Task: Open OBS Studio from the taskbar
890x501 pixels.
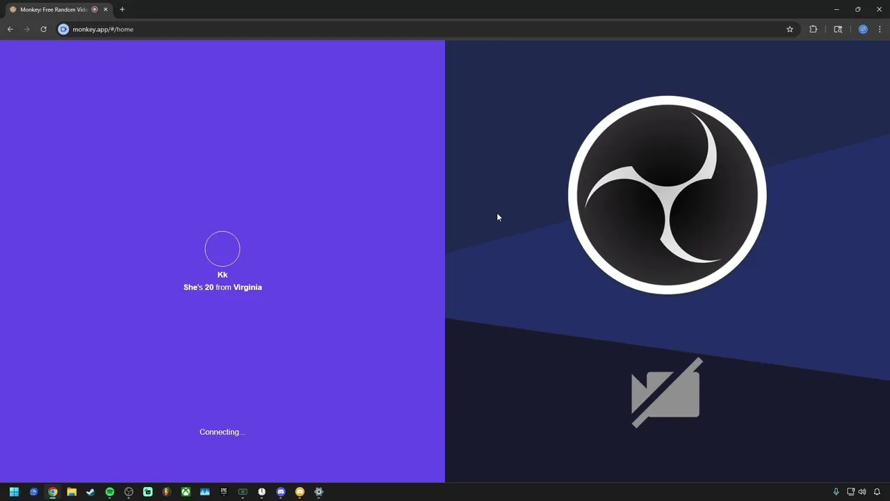Action: (x=129, y=492)
